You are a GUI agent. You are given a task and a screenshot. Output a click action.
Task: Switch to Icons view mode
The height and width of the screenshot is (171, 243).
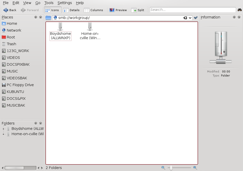coord(52,10)
